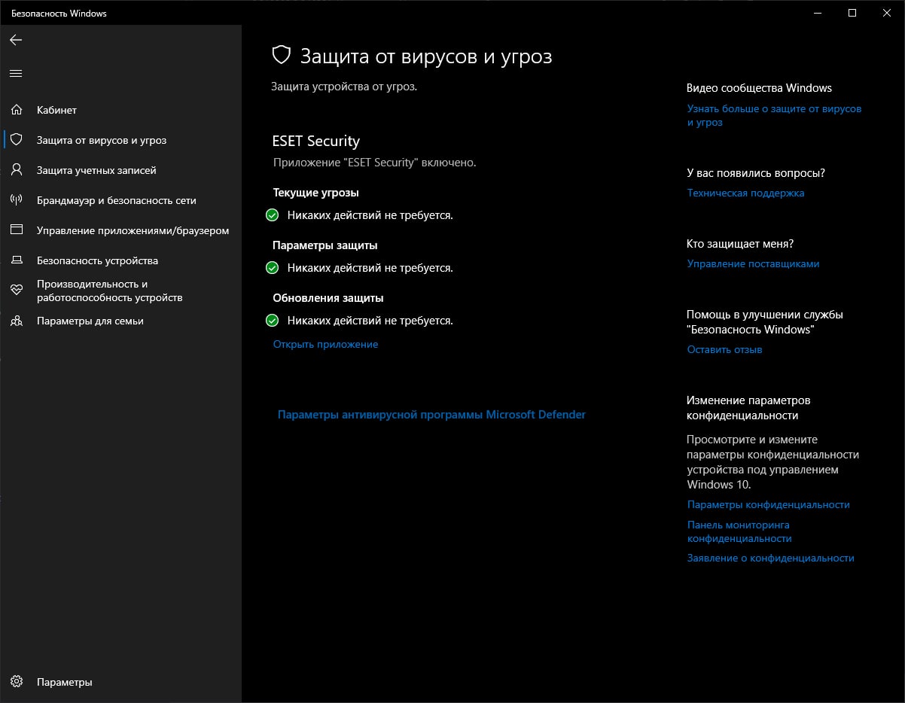This screenshot has width=905, height=703.
Task: Click У вас появились вопросы? heading
Action: tap(756, 173)
